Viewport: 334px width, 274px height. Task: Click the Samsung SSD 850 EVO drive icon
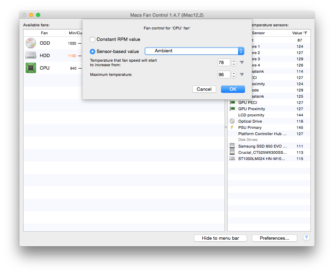click(x=232, y=146)
